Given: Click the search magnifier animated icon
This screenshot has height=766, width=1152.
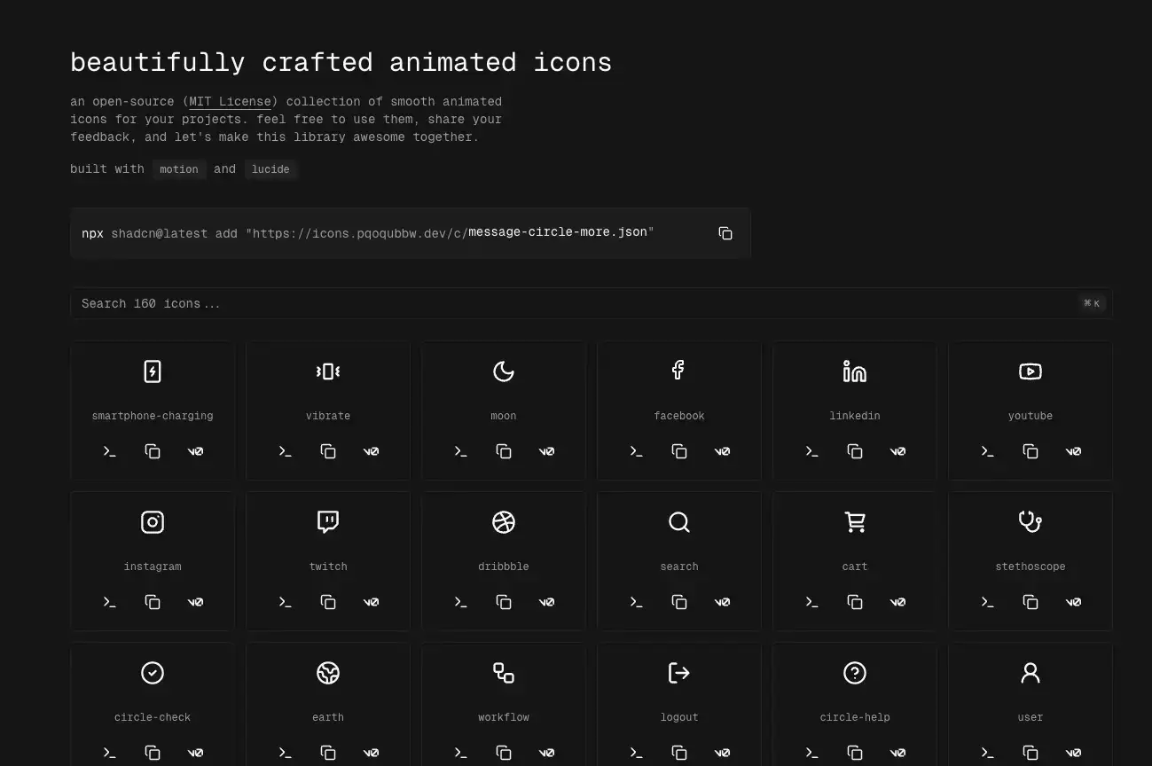Looking at the screenshot, I should click(x=679, y=522).
